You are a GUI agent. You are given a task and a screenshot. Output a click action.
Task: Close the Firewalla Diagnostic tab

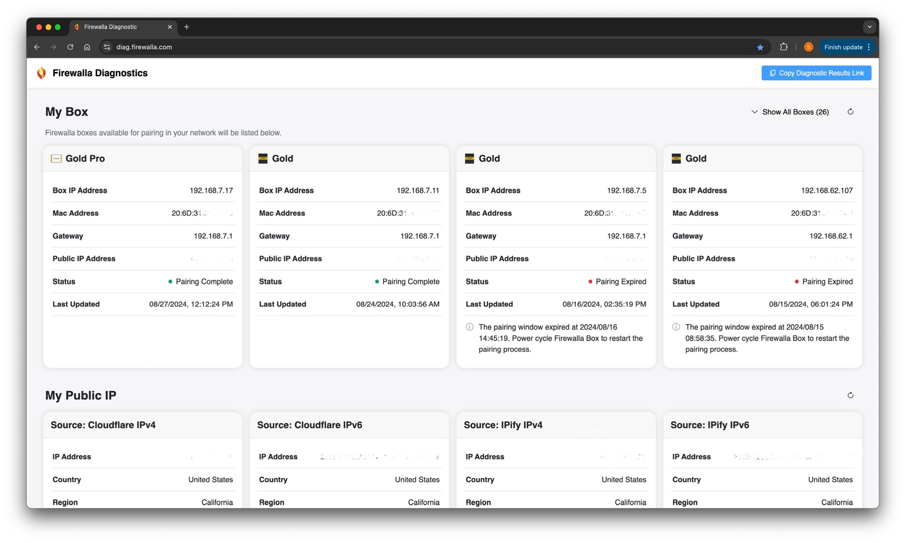[x=170, y=27]
